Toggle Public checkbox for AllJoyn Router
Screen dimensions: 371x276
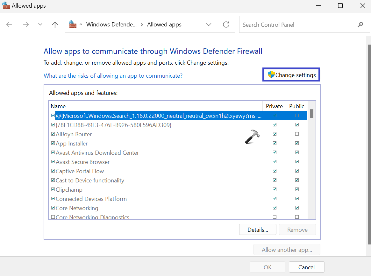coord(297,134)
